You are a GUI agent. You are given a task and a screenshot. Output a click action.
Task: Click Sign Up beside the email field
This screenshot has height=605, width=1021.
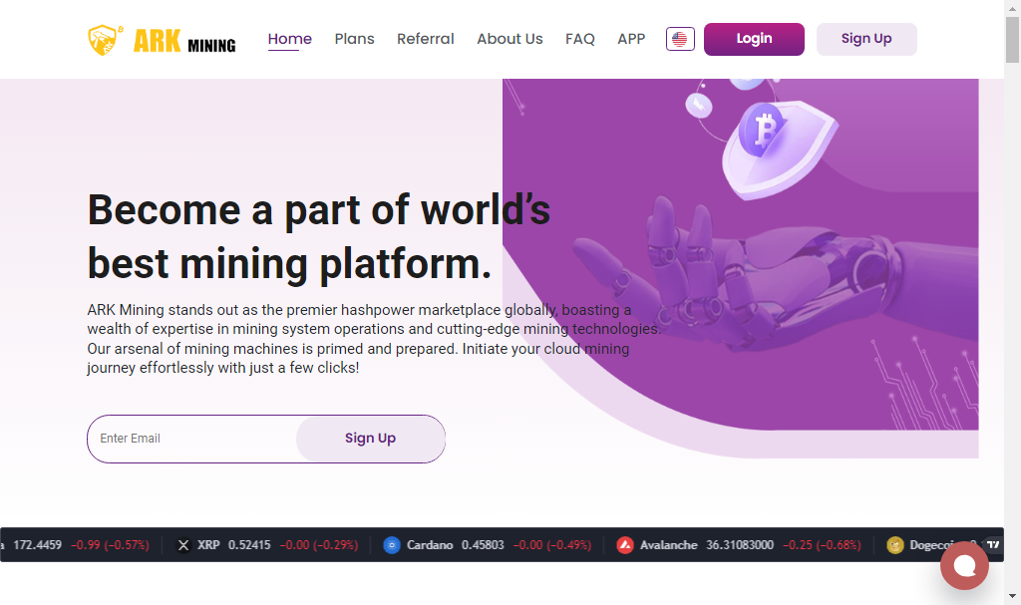coord(370,439)
